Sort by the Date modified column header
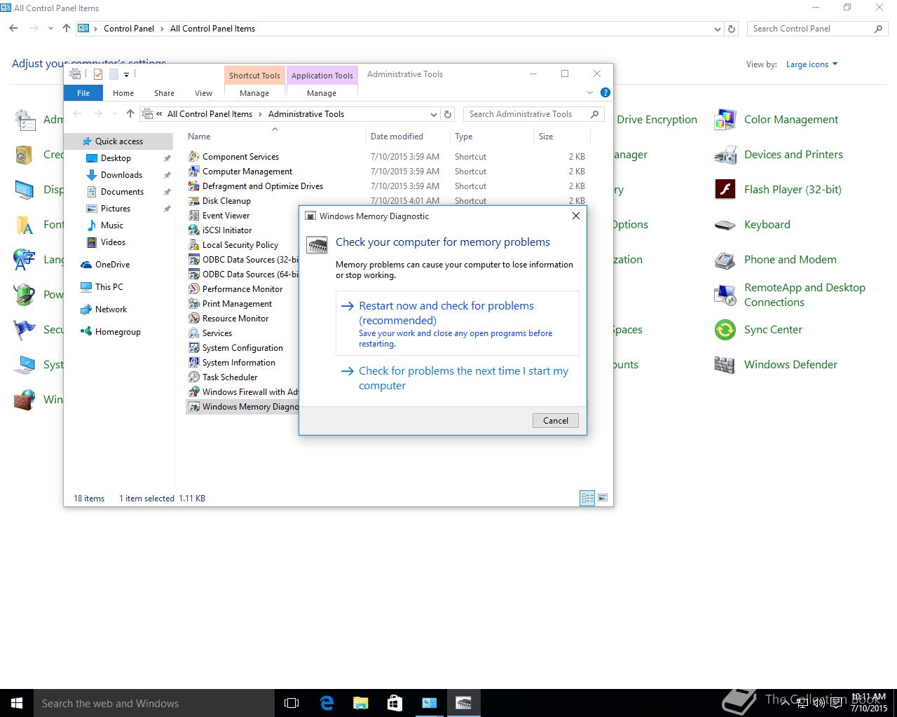The height and width of the screenshot is (717, 897). (407, 137)
